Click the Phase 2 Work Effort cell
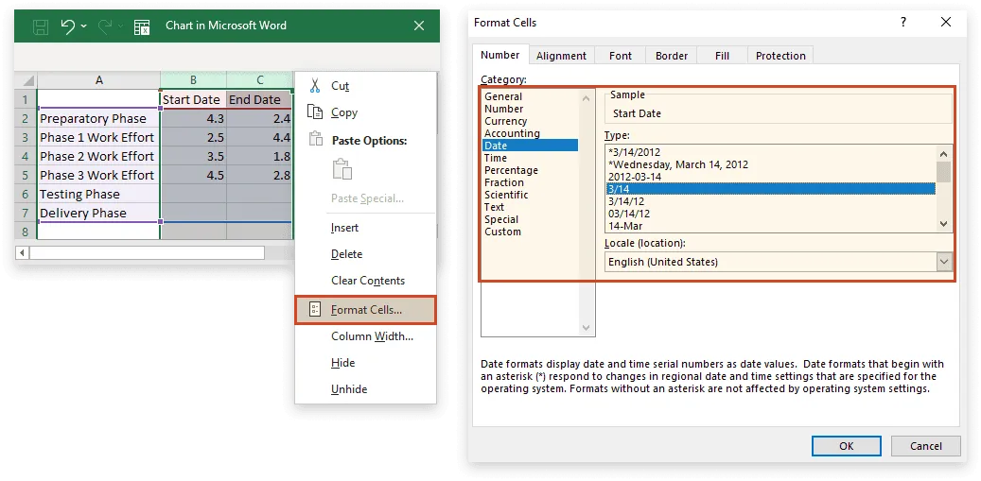 [x=98, y=156]
